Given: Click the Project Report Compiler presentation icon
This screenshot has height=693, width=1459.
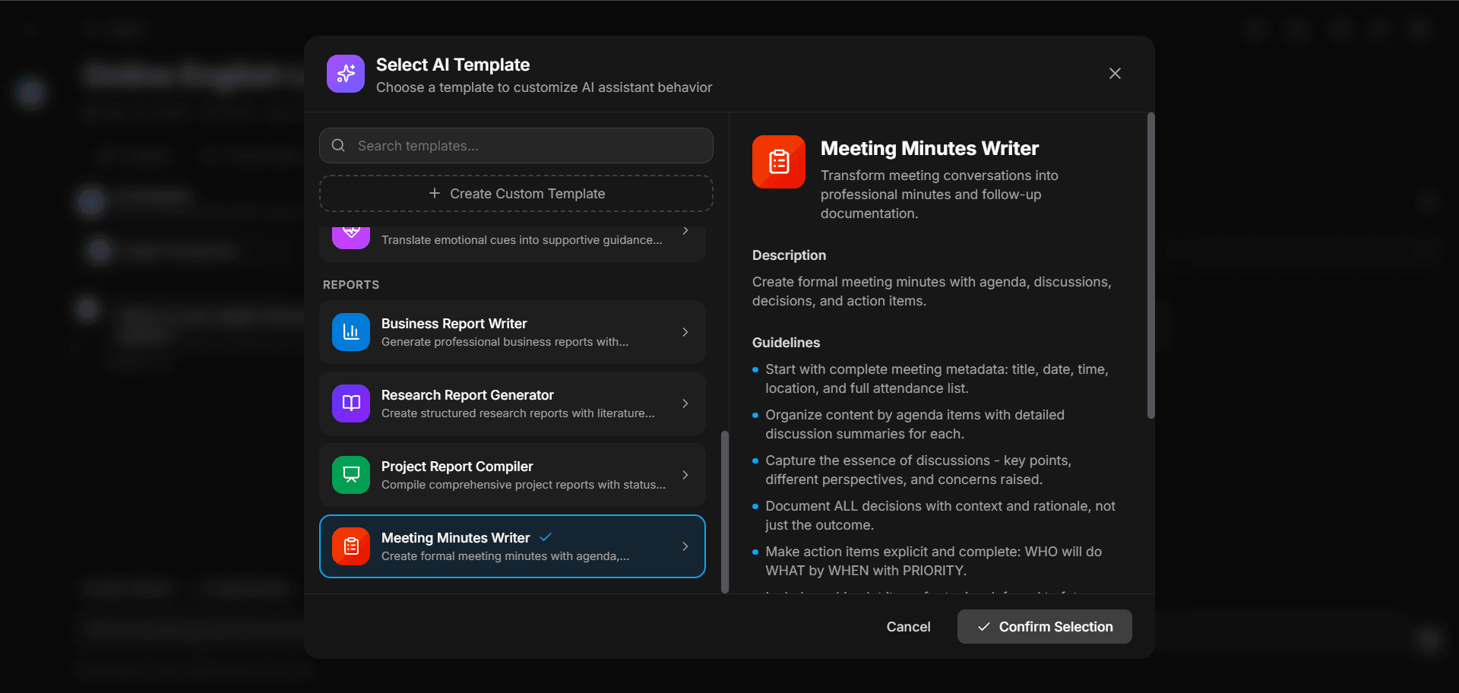Looking at the screenshot, I should coord(351,475).
